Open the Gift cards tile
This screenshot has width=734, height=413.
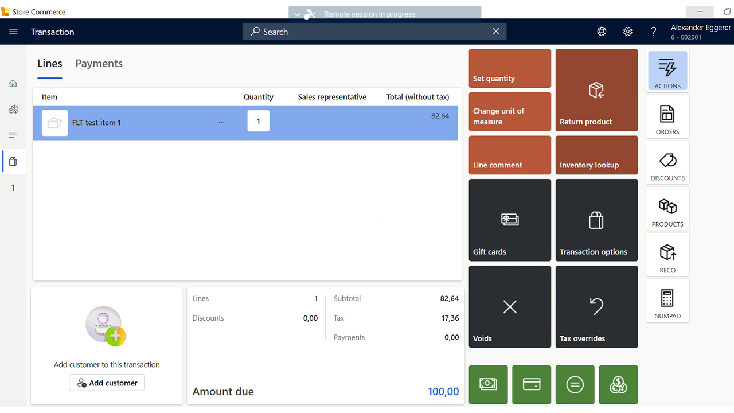click(510, 220)
